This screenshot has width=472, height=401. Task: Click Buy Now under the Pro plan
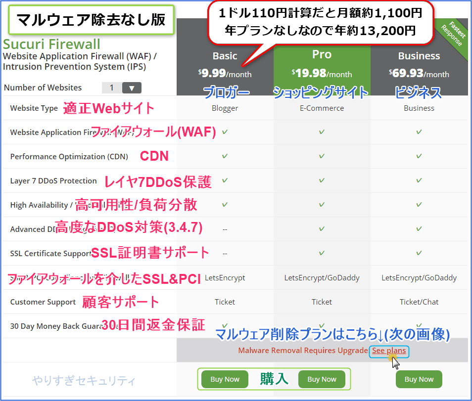pyautogui.click(x=322, y=379)
